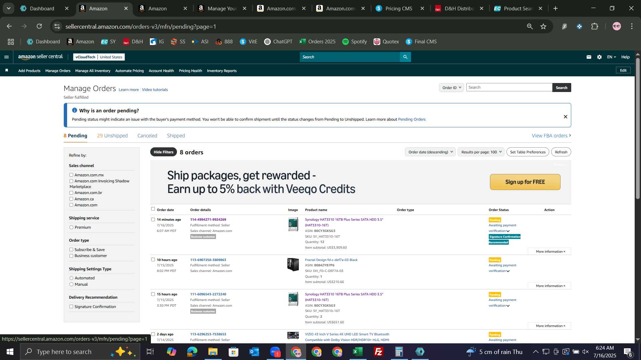The height and width of the screenshot is (360, 641).
Task: Check the Amazon.com.br sales channel filter
Action: coord(71,193)
